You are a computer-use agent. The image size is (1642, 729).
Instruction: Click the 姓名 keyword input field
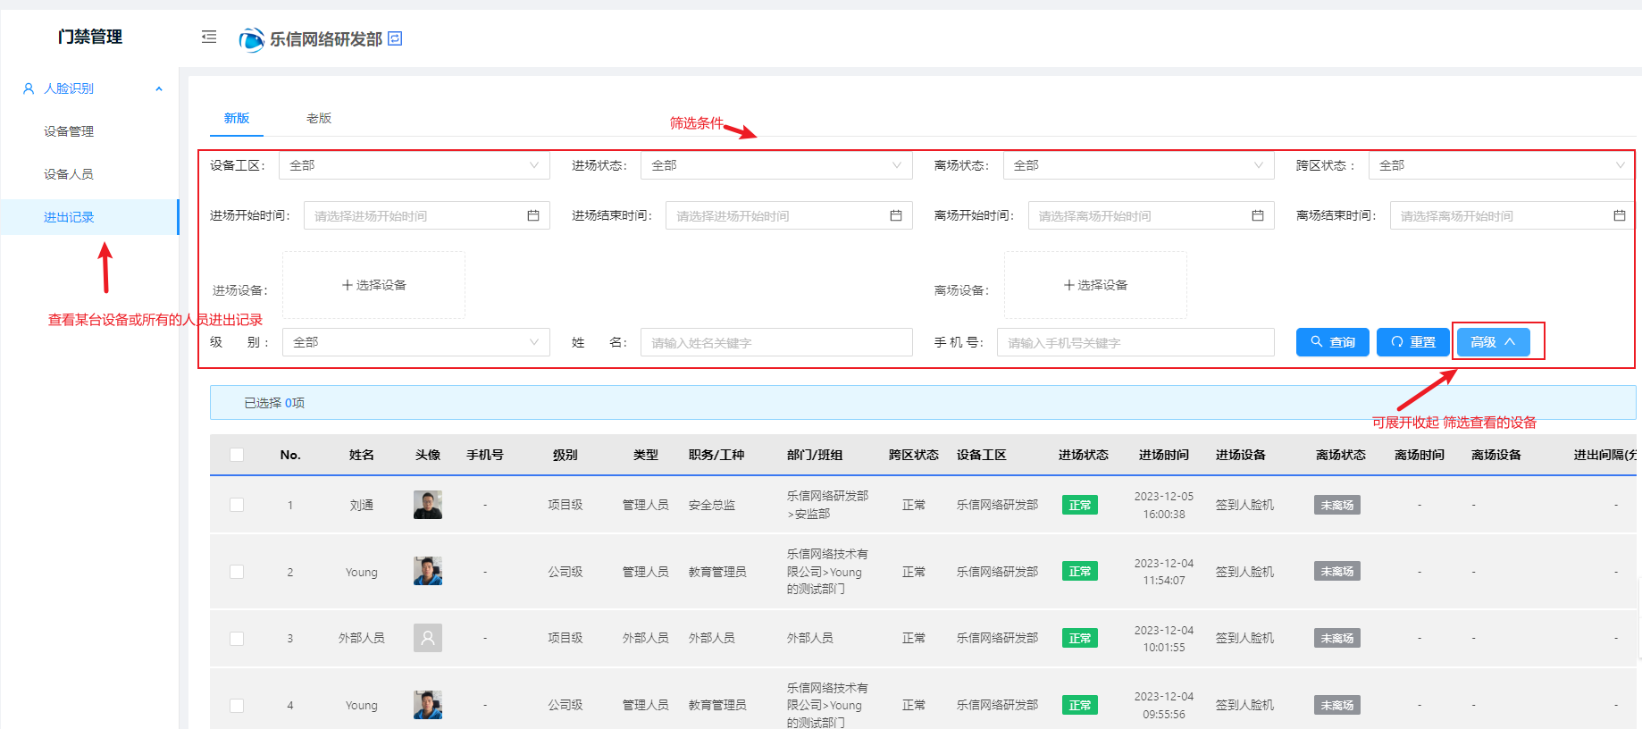[775, 342]
